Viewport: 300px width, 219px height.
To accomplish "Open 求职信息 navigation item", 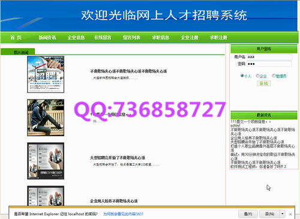I will (x=161, y=38).
